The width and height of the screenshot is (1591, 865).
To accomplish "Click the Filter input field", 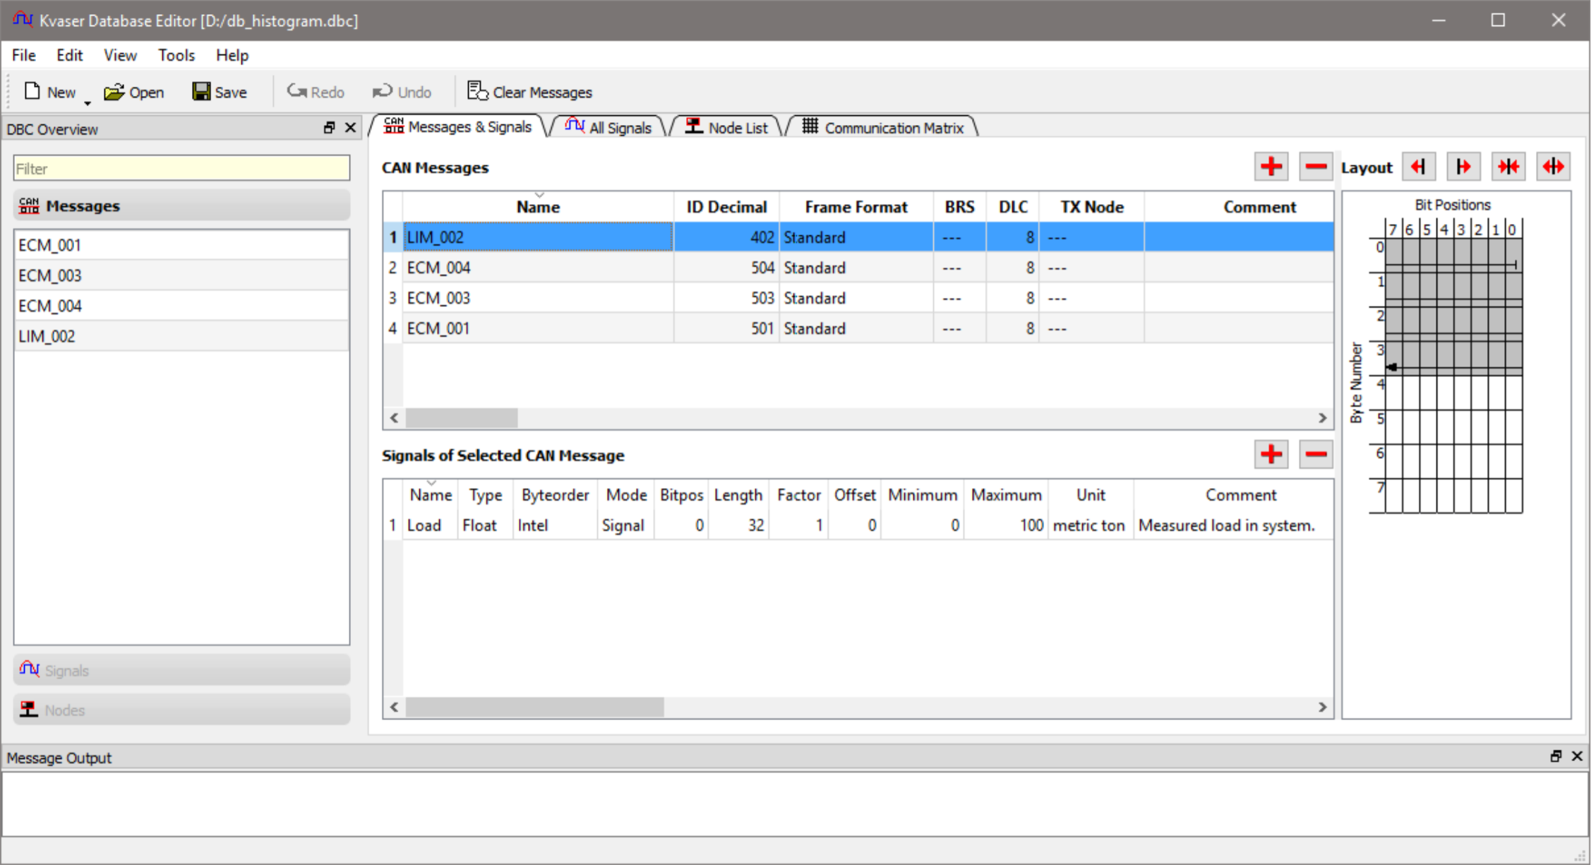I will tap(181, 167).
